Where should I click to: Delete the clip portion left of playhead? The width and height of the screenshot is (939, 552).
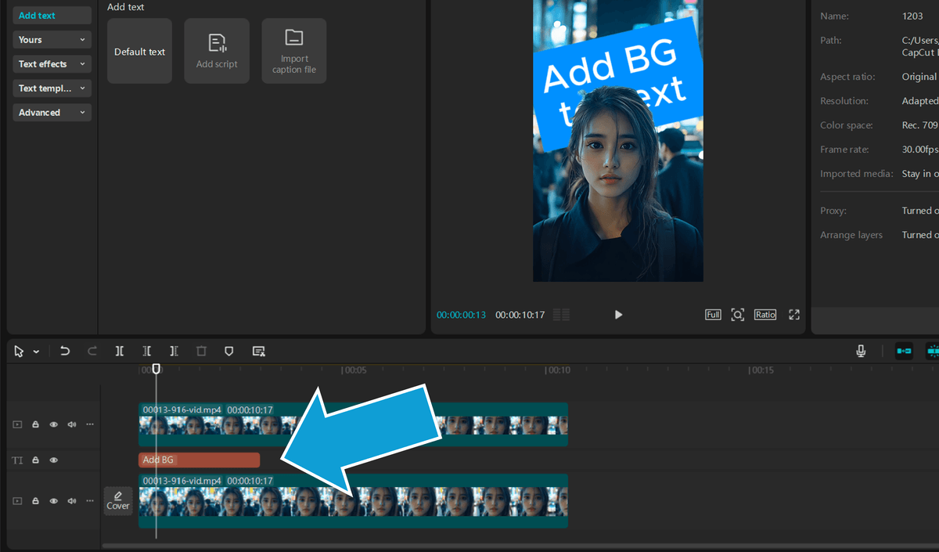pyautogui.click(x=147, y=352)
